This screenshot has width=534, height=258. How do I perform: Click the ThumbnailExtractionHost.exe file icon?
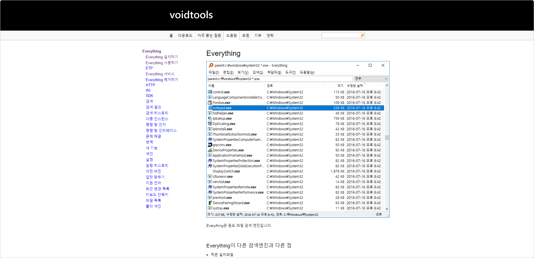210,134
